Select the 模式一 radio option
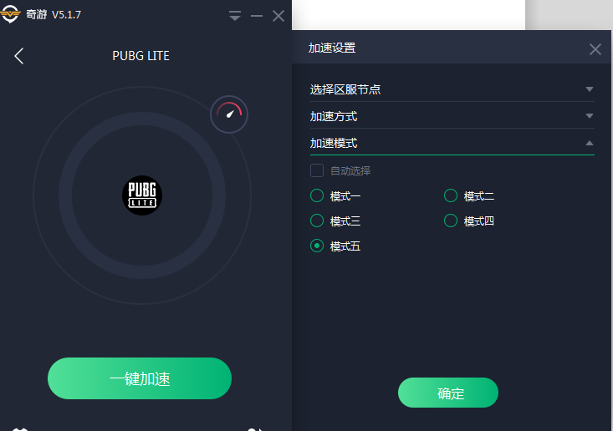Screen dimensions: 613x431 317,195
